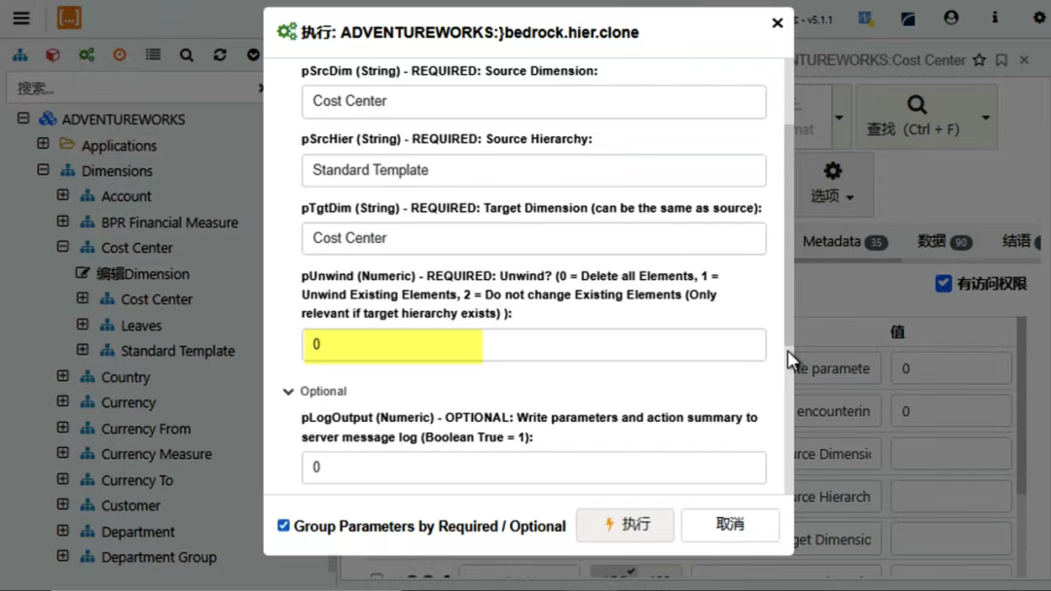Refresh the object tree
Image resolution: width=1051 pixels, height=591 pixels.
[x=220, y=54]
